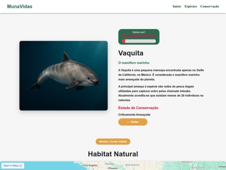This screenshot has height=170, width=226.
Task: Click the NEW MEXICO label on map
Action: click(132, 165)
